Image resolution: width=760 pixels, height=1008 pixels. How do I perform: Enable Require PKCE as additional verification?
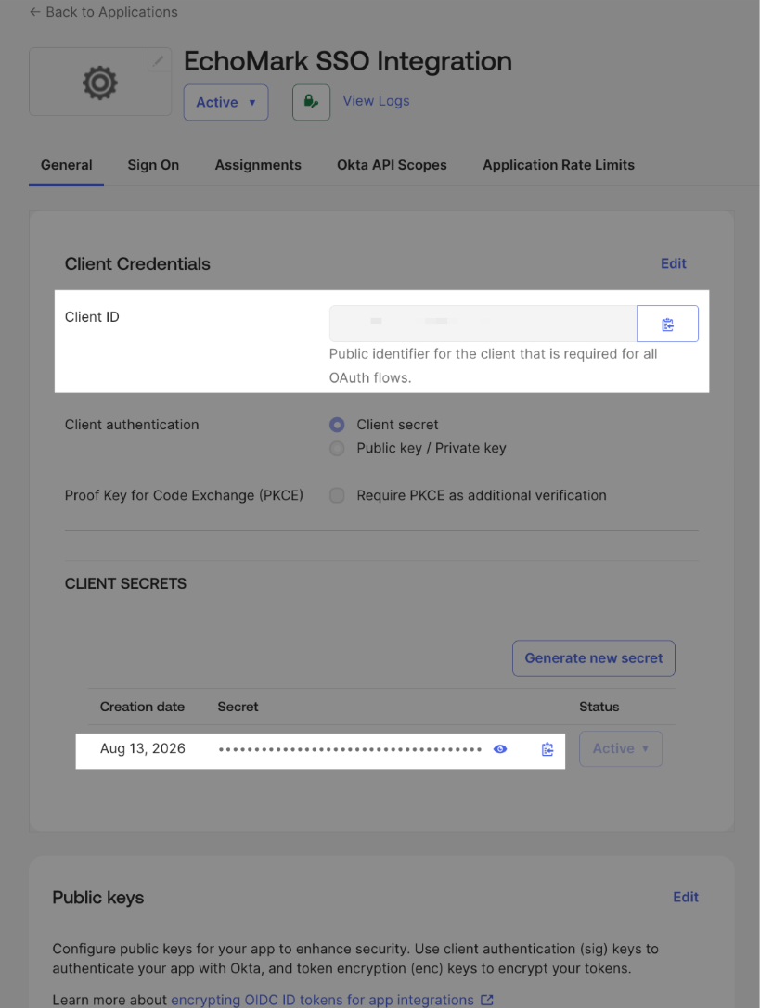point(337,495)
